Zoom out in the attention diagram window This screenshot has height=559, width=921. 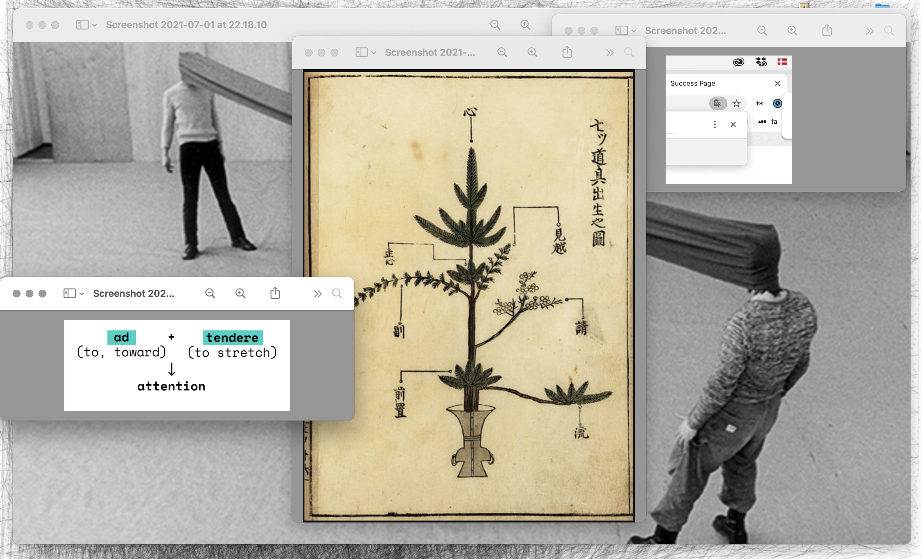click(x=210, y=294)
